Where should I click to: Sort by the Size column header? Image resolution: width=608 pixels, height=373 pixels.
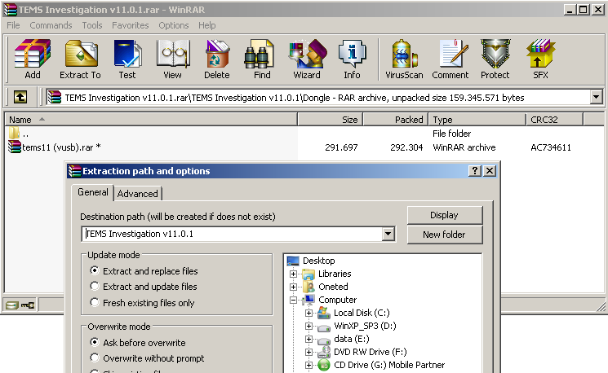coord(330,120)
